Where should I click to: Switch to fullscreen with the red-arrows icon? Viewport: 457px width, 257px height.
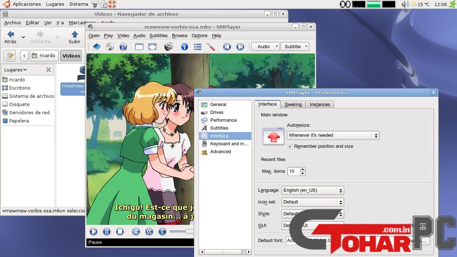click(x=152, y=47)
